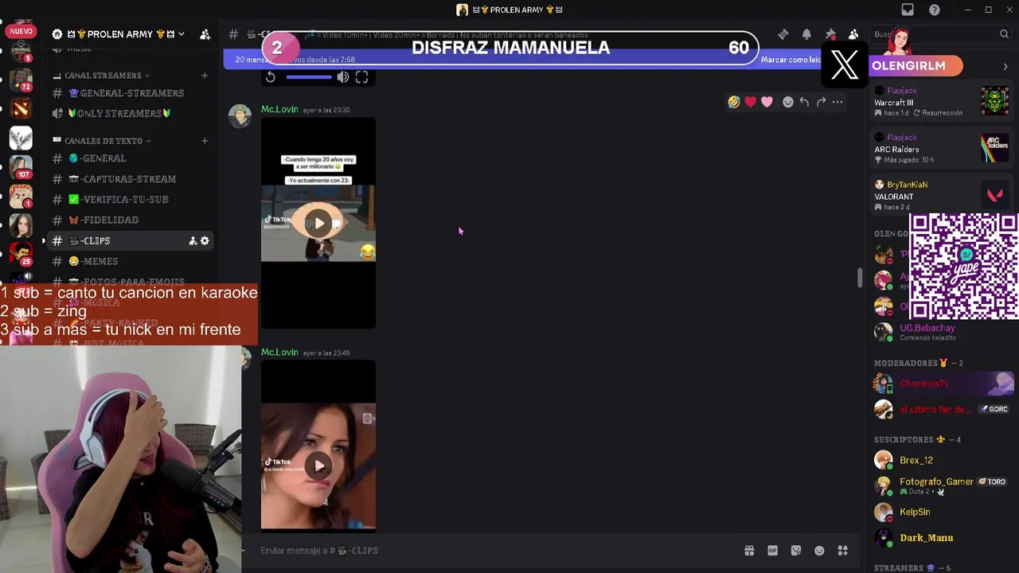The width and height of the screenshot is (1019, 573).
Task: Open the GIF picker
Action: click(x=772, y=551)
